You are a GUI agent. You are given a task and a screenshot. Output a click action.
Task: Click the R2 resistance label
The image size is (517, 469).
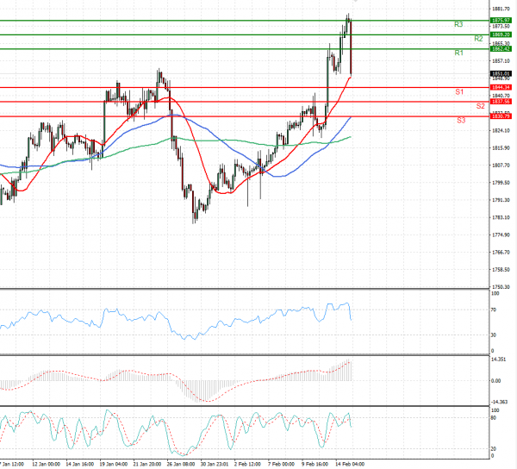478,39
